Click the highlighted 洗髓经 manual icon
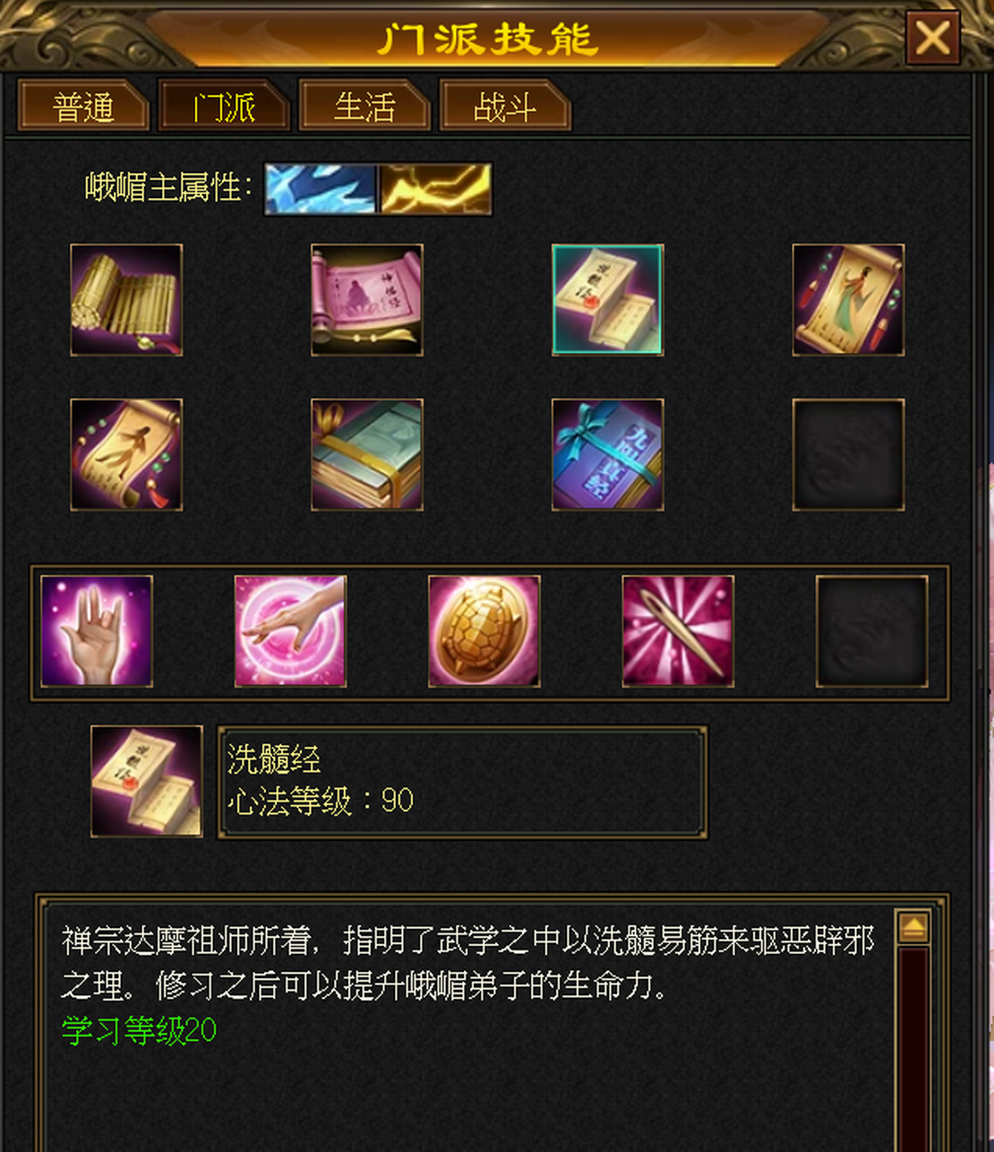 coord(607,300)
